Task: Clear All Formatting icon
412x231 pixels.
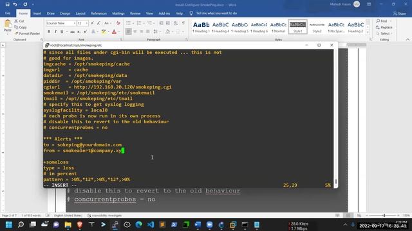Action: pos(118,23)
